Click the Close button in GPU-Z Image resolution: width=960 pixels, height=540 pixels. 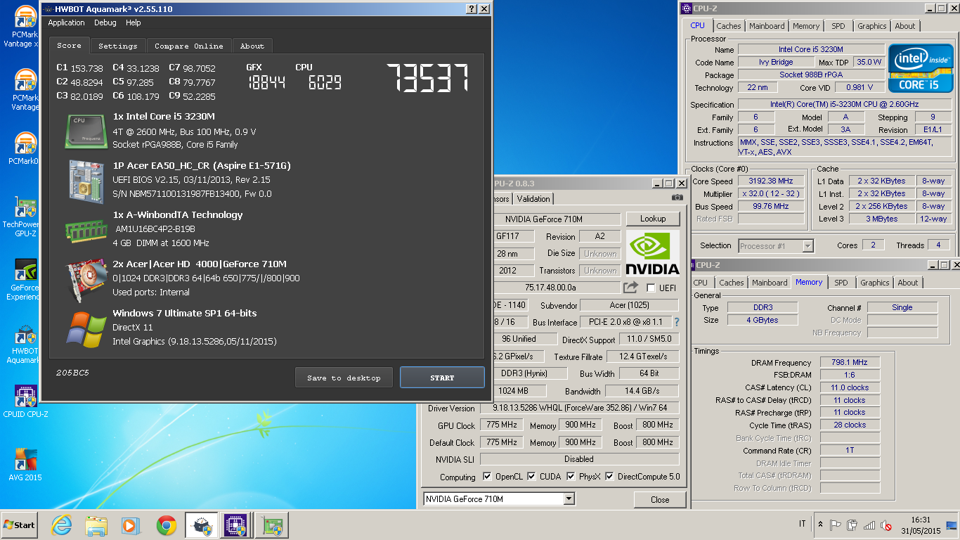point(660,500)
